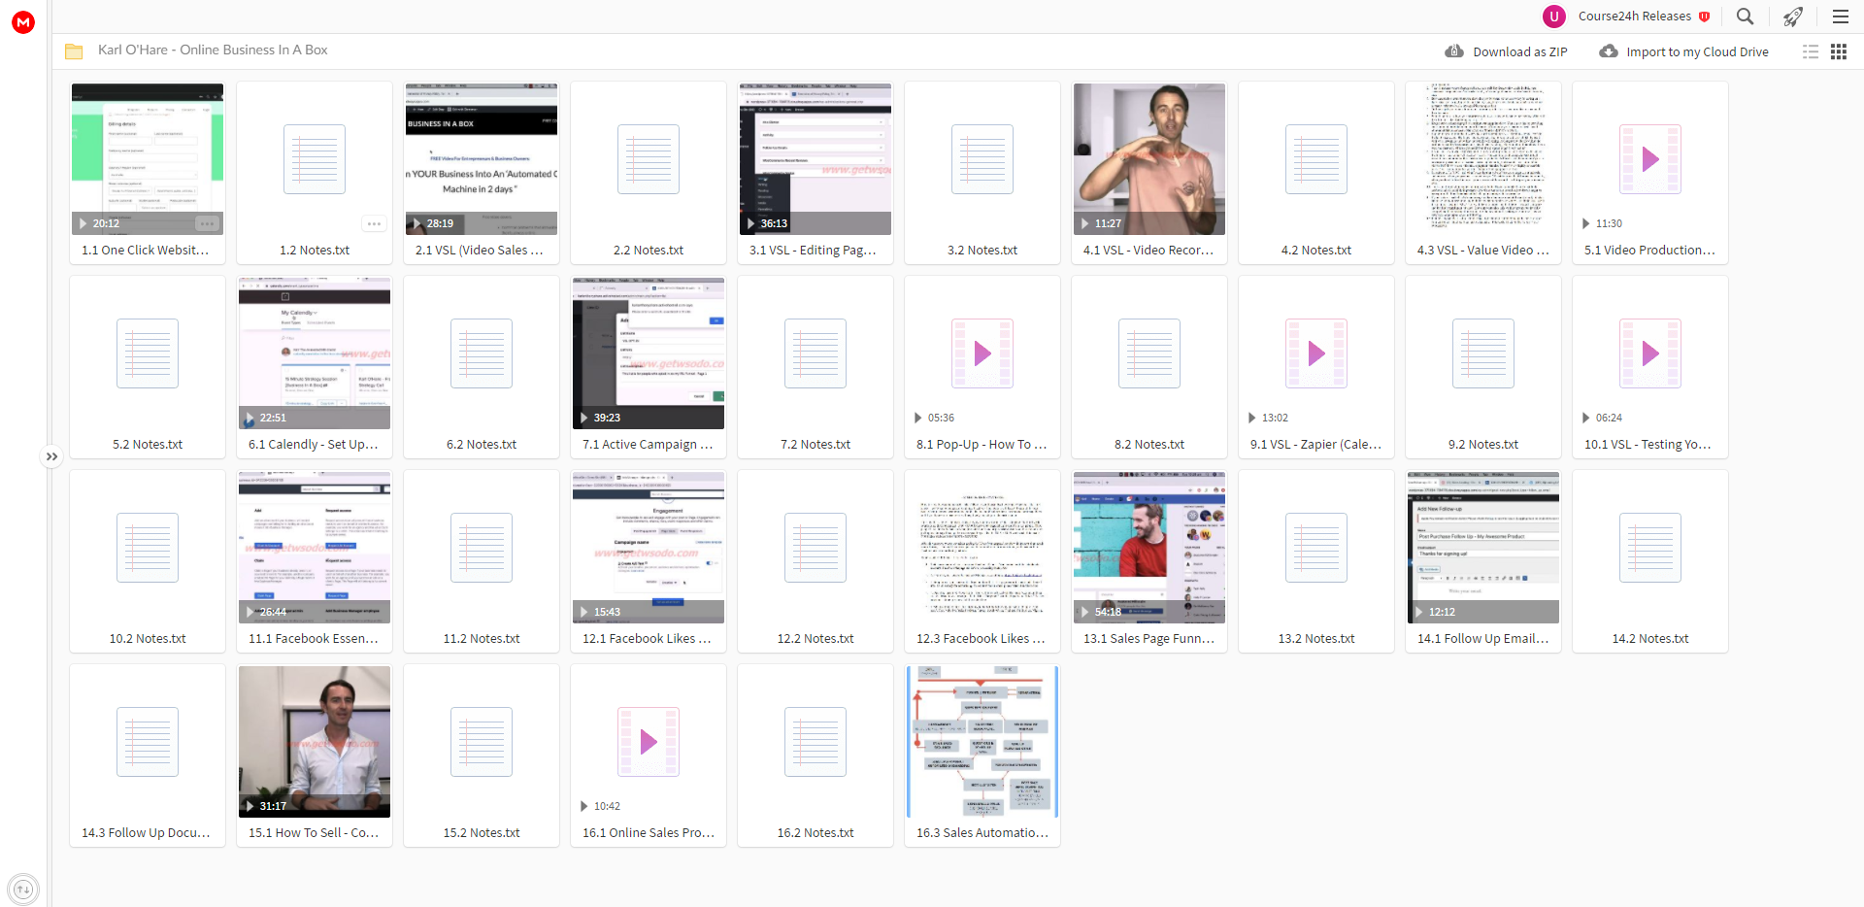Select 14.2 Notes.txt file icon
1864x907 pixels.
click(x=1650, y=548)
